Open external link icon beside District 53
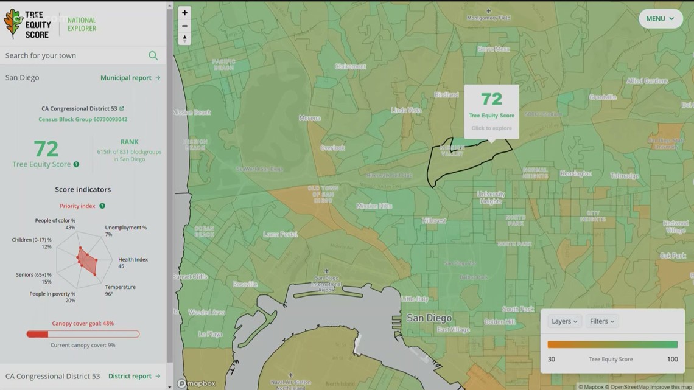694x390 pixels. click(x=122, y=108)
